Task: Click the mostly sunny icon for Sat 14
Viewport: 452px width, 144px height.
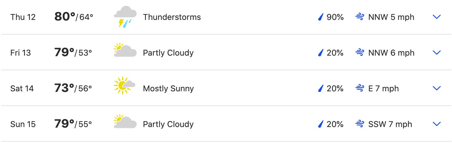Action: tap(124, 85)
